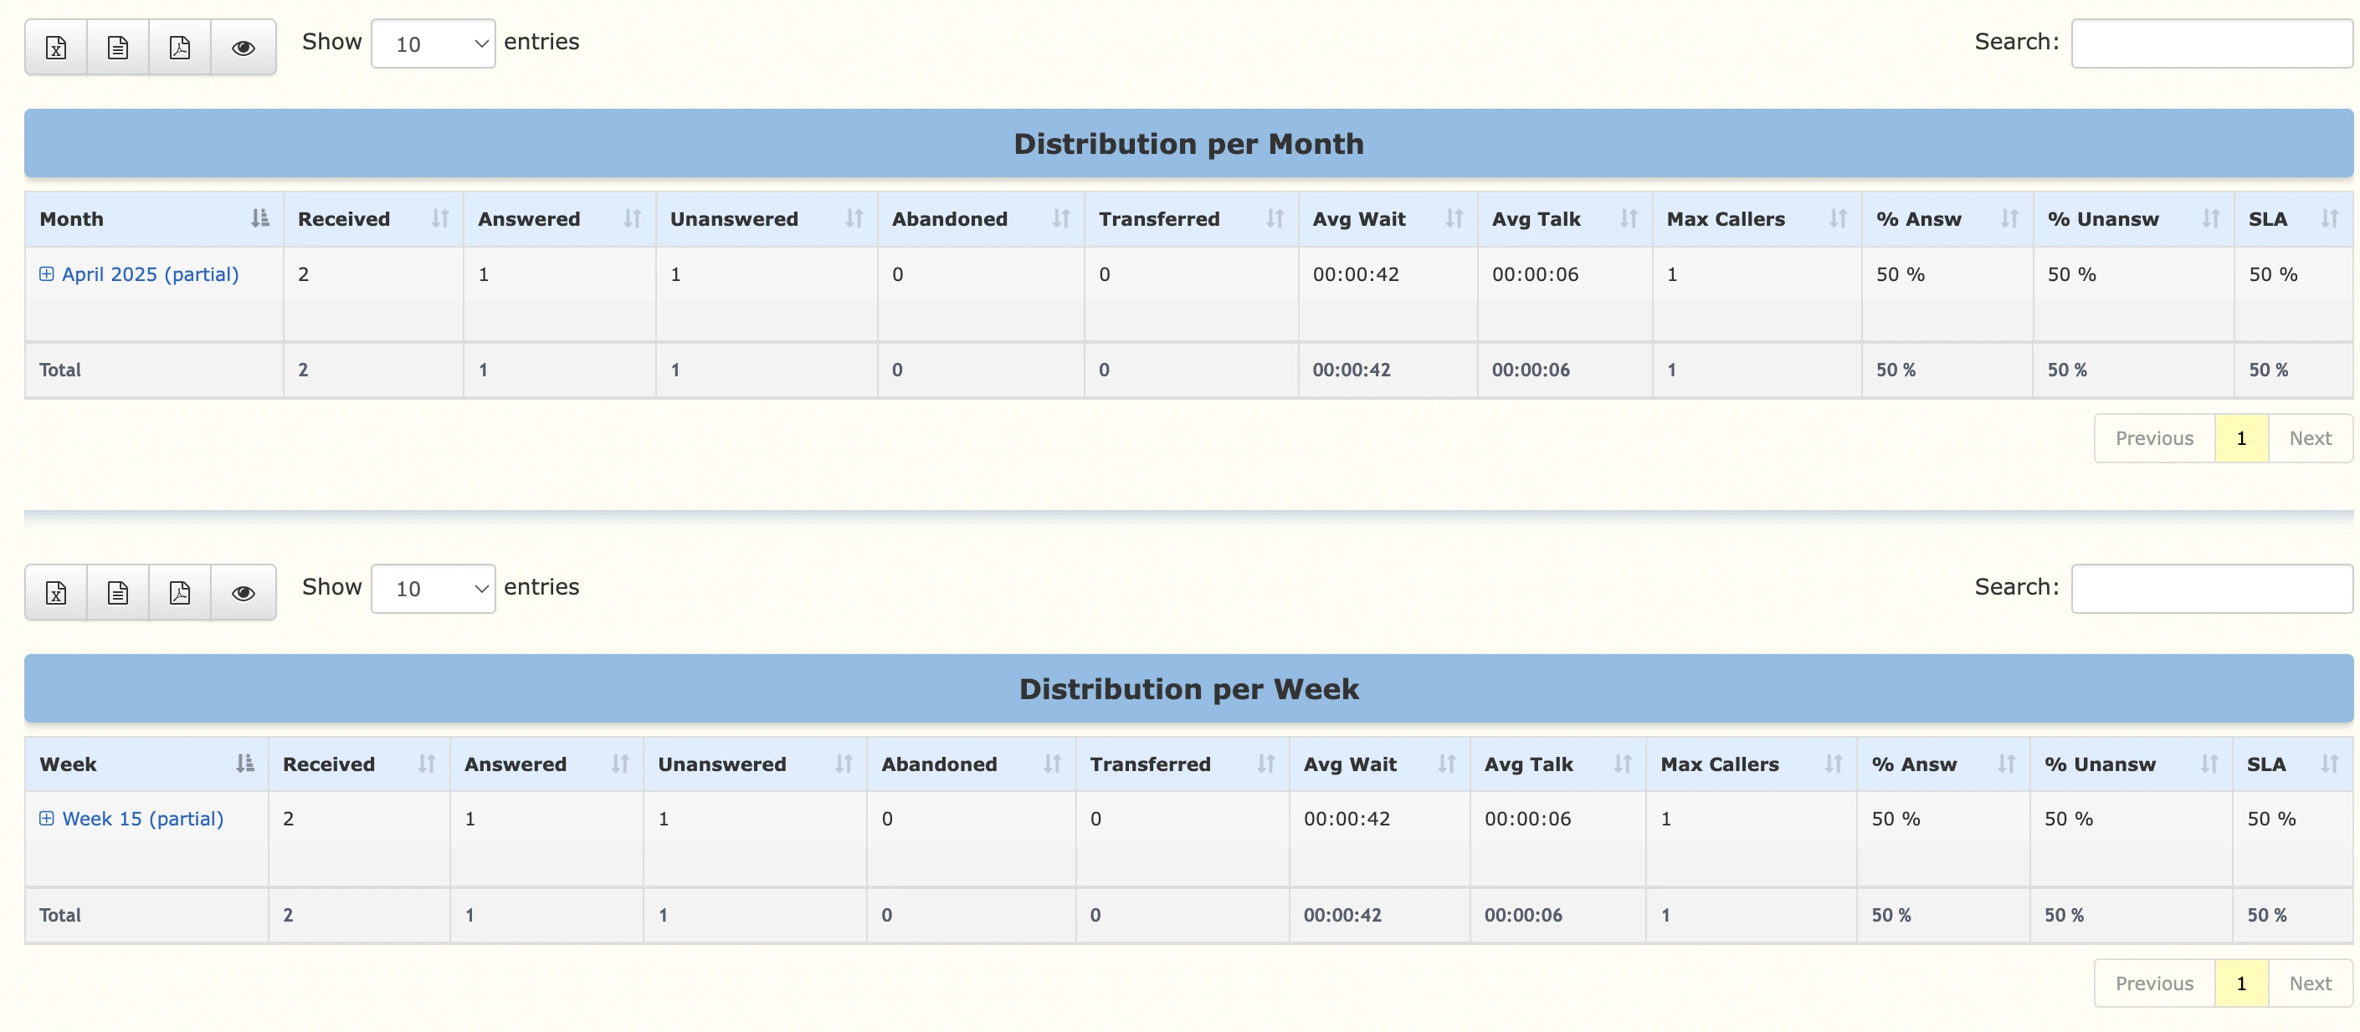Click the column visibility eye icon above monthly table
Screen dimensions: 2360x1032
click(x=243, y=47)
